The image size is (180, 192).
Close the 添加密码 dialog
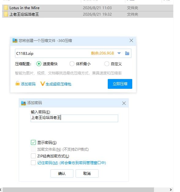click(124, 103)
